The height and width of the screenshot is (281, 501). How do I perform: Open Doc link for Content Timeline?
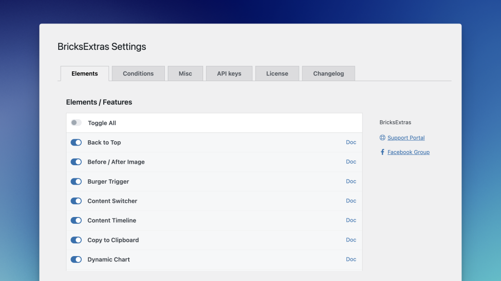[x=351, y=220]
